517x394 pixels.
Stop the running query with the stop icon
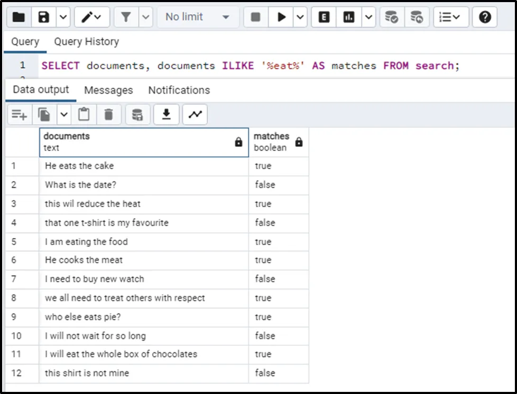[x=256, y=17]
